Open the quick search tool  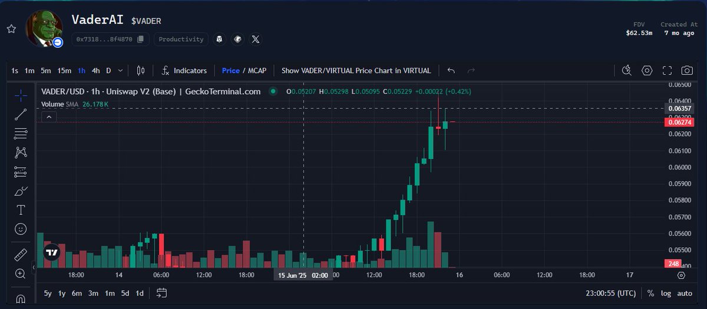(x=627, y=71)
